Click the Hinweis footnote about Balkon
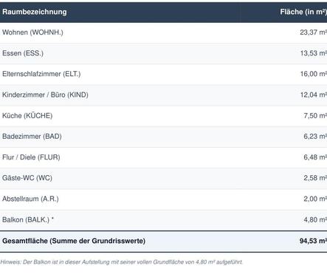The image size is (327, 277). pyautogui.click(x=122, y=262)
